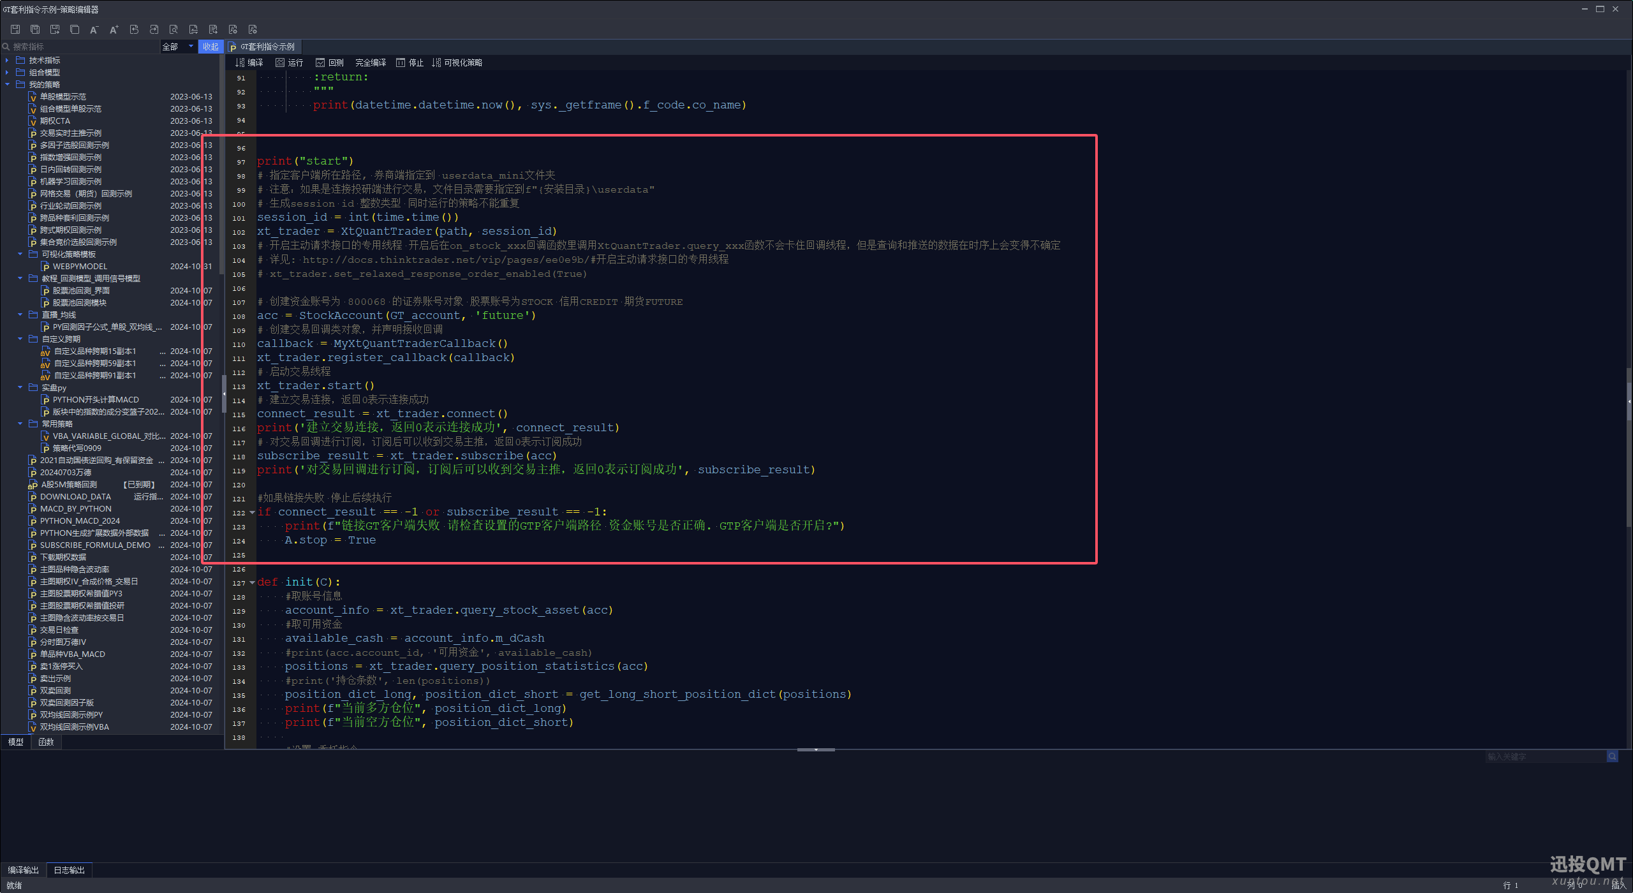Select SUBSCRIBE_FORMULA_DEMO strategy

click(x=95, y=545)
